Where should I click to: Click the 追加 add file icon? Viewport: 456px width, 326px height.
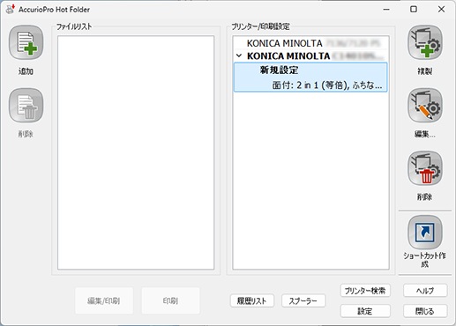pyautogui.click(x=26, y=42)
